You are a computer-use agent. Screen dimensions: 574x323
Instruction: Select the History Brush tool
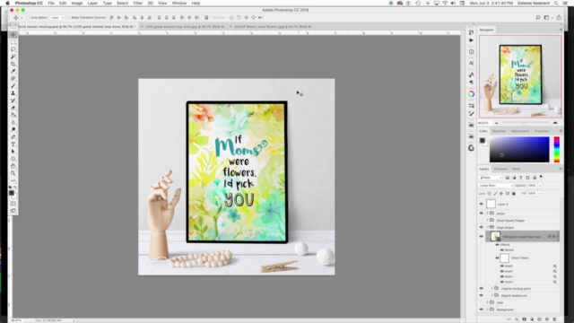click(13, 100)
